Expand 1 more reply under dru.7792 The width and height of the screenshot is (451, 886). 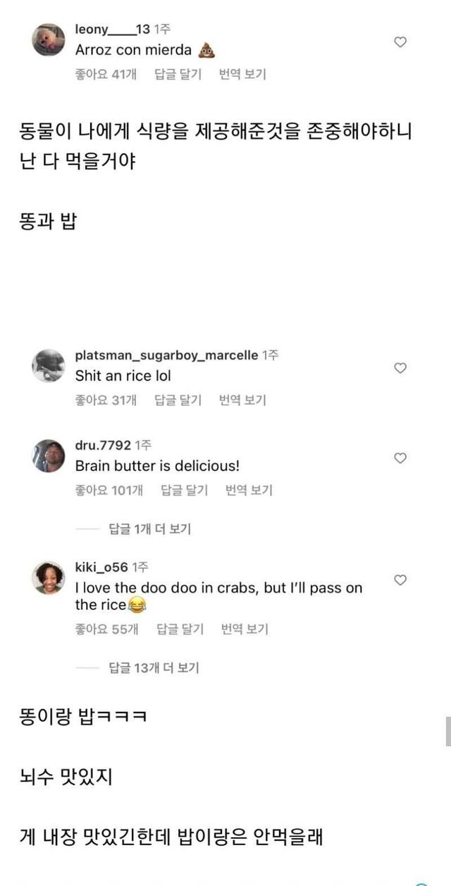click(149, 529)
